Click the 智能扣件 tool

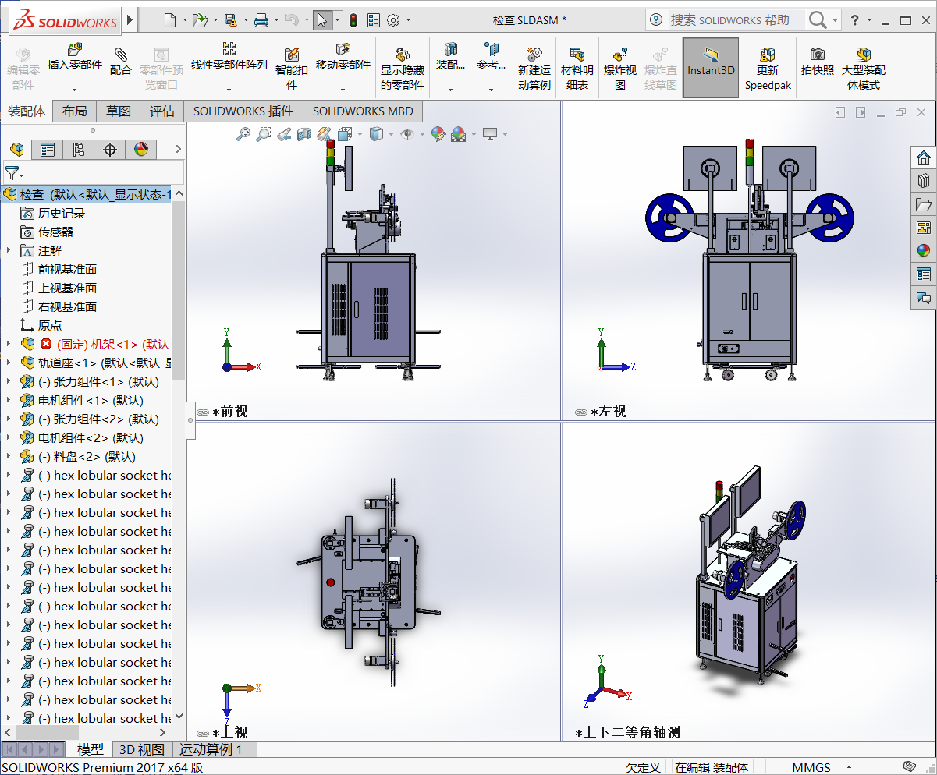(292, 69)
